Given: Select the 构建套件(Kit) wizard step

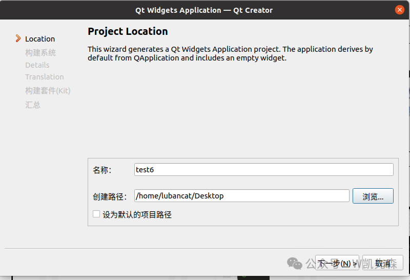Looking at the screenshot, I should 48,91.
